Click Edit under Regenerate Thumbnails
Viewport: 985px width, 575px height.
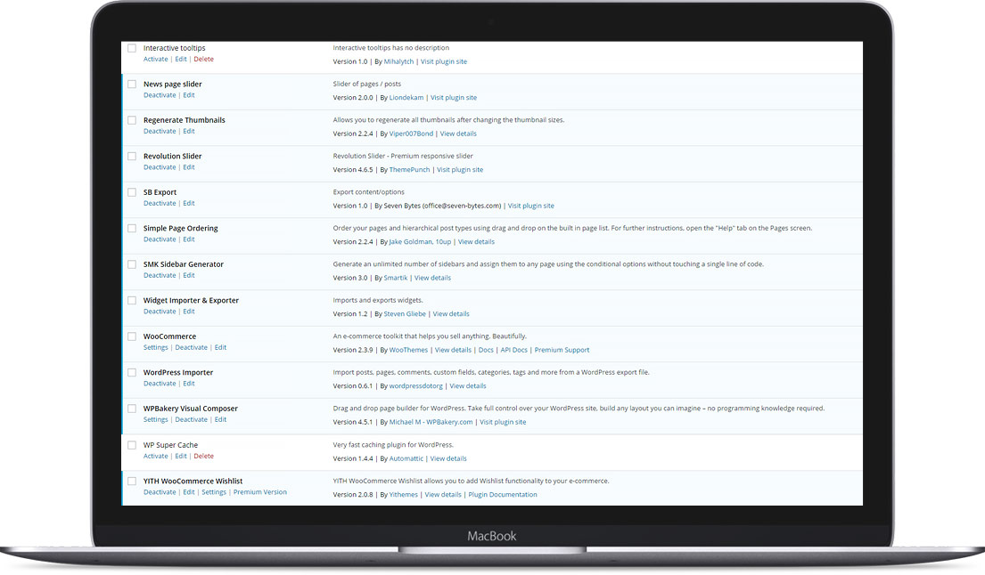click(x=189, y=132)
